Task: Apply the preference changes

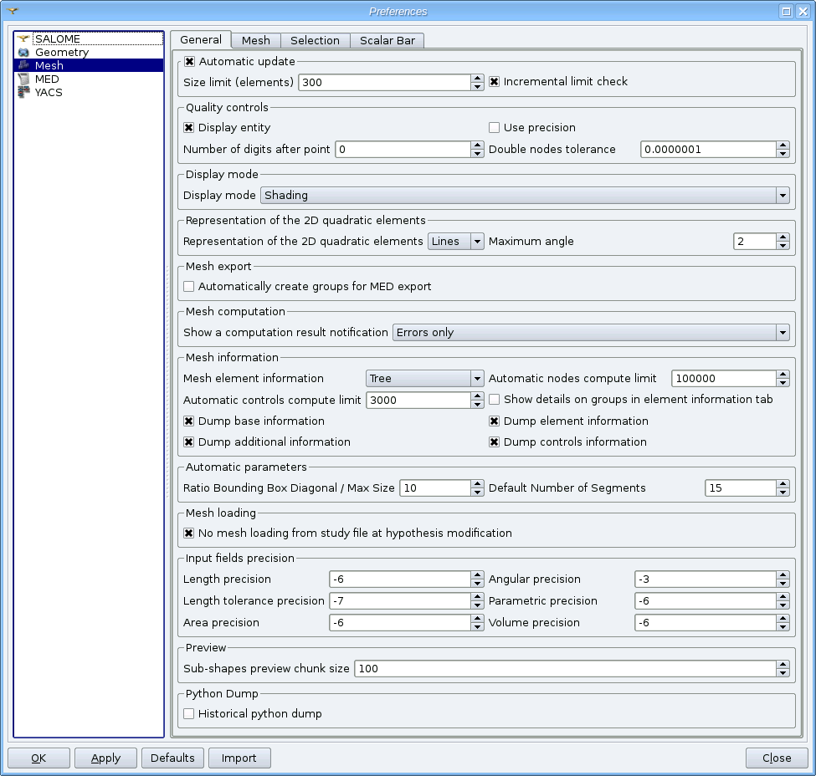Action: coord(105,758)
